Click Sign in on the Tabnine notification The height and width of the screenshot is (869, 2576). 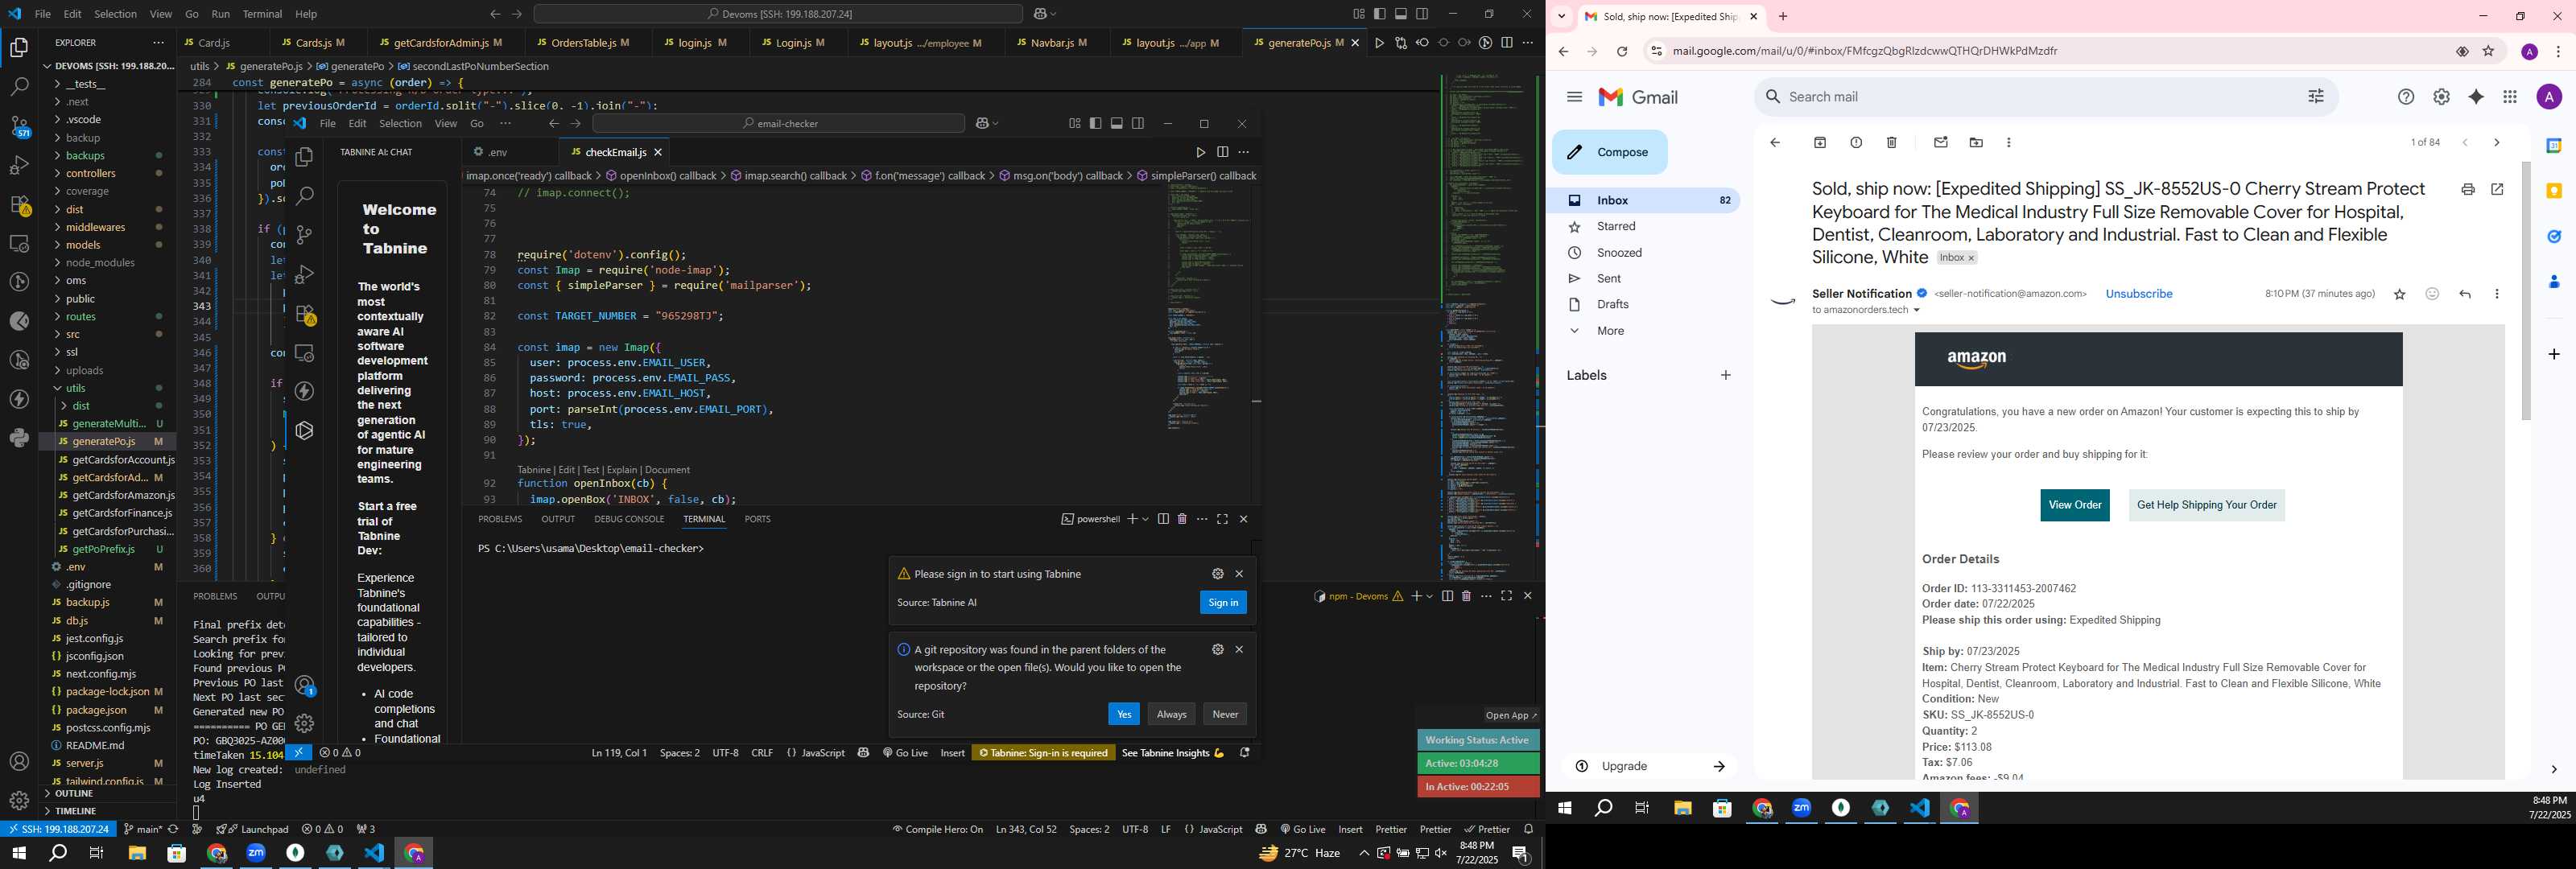tap(1223, 602)
